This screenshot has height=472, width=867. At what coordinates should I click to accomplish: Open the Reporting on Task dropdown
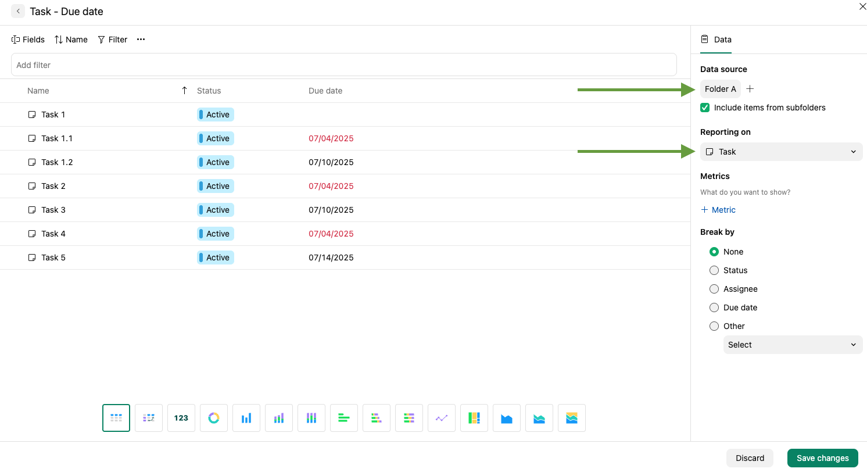[x=781, y=152]
